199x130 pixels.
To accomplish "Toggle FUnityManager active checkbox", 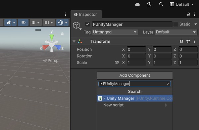I will point(88,24).
